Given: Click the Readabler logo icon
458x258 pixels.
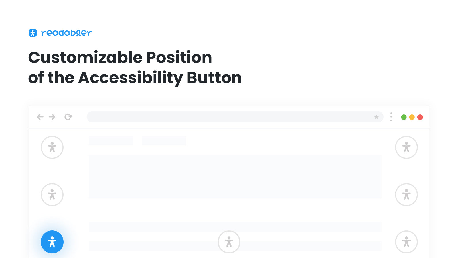Looking at the screenshot, I should pyautogui.click(x=33, y=33).
